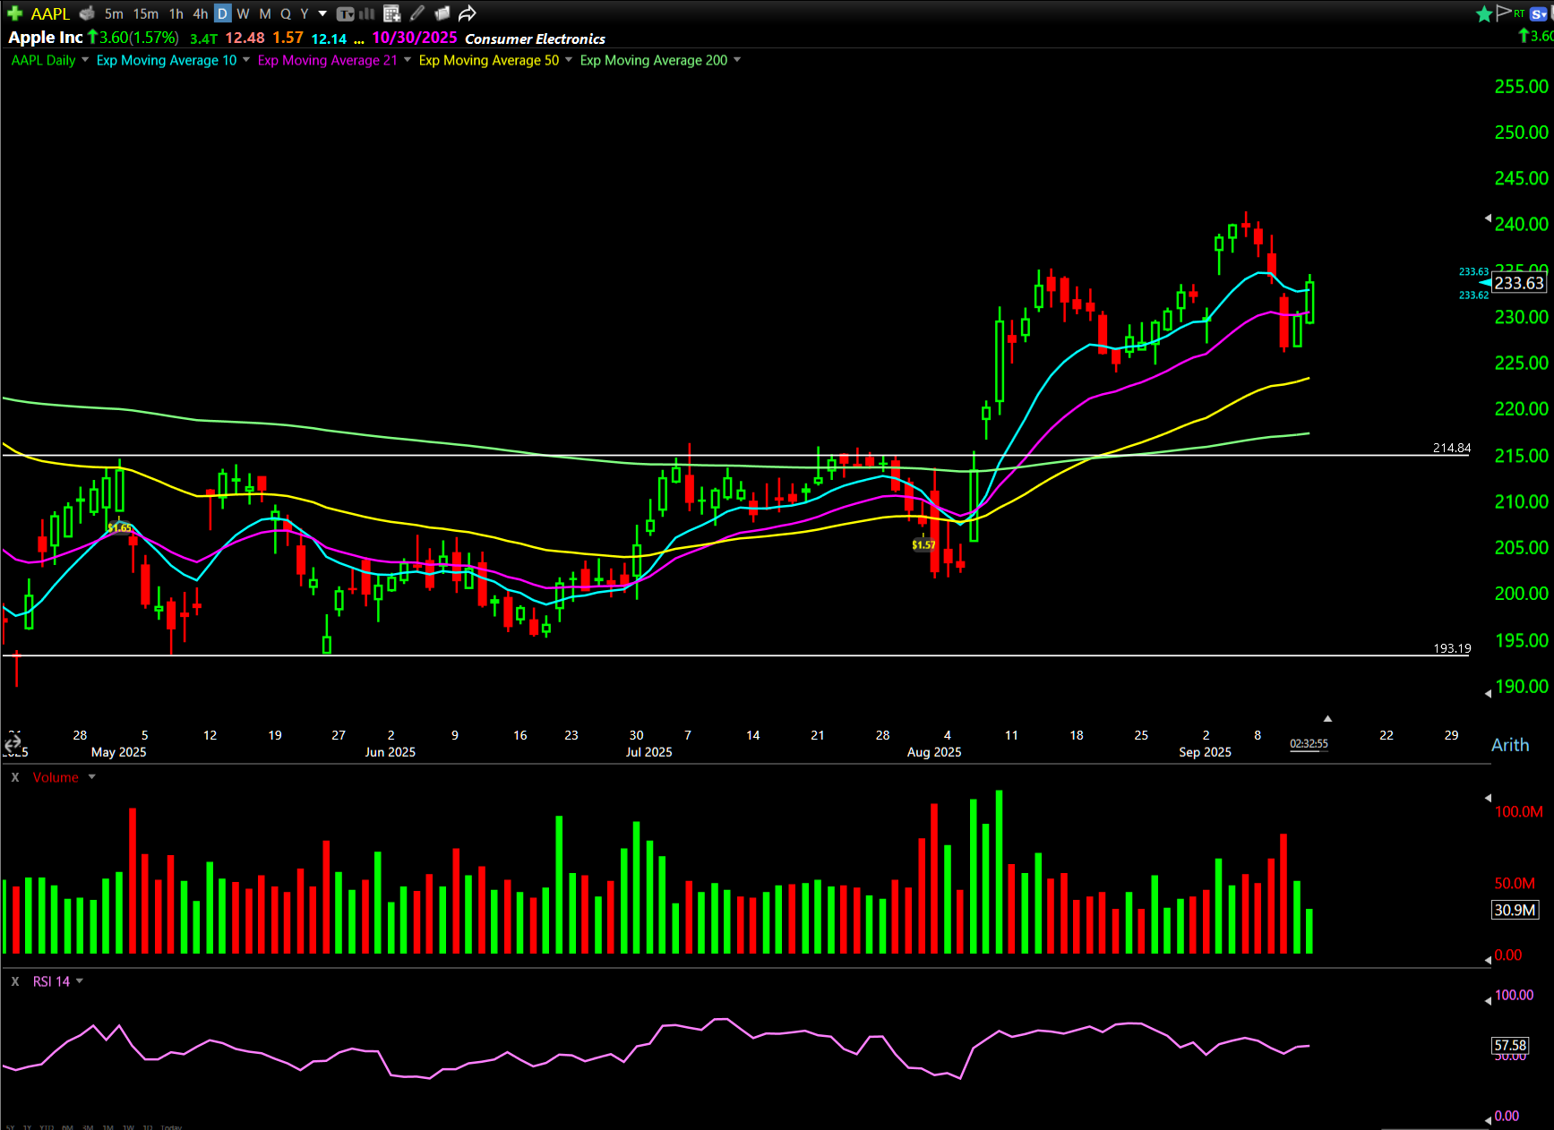Image resolution: width=1554 pixels, height=1130 pixels.
Task: Click the flag marker icon
Action: point(1504,13)
